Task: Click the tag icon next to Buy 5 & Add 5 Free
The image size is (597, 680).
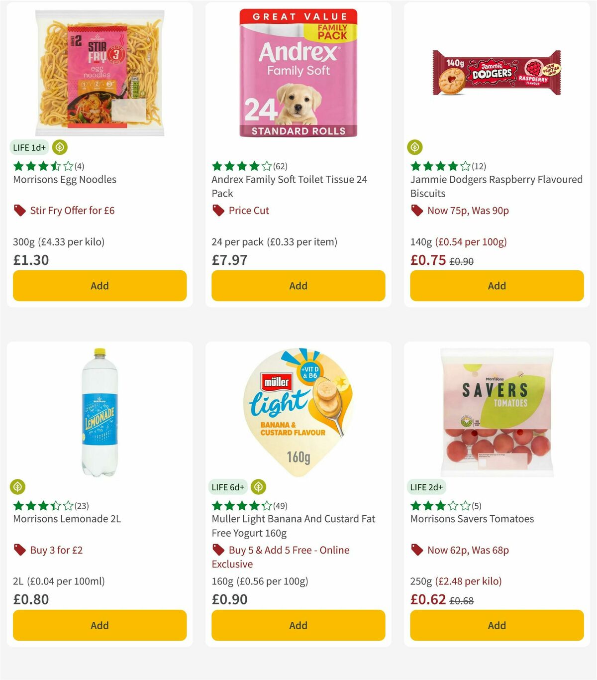Action: [218, 550]
